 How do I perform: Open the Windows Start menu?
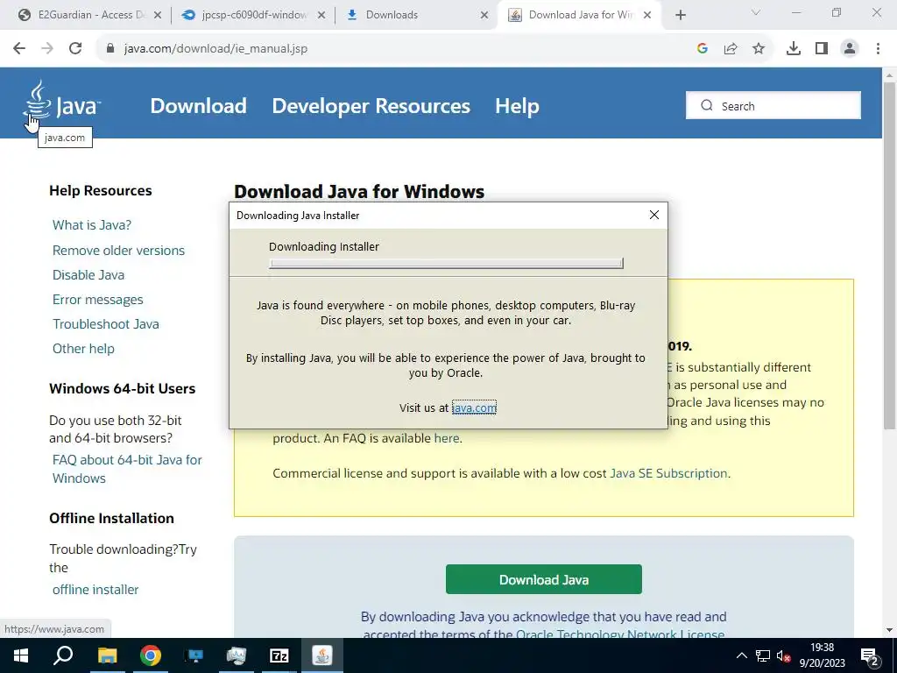tap(21, 655)
